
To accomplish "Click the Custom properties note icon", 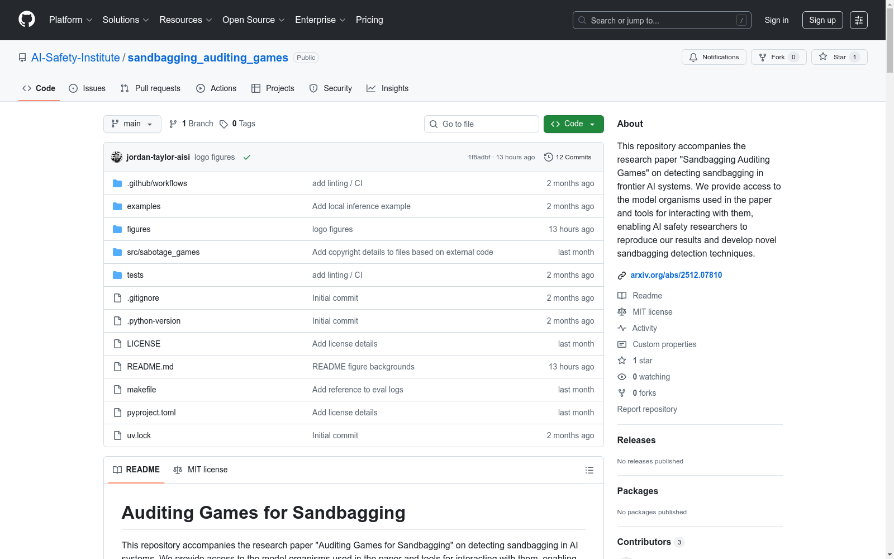I will (622, 344).
